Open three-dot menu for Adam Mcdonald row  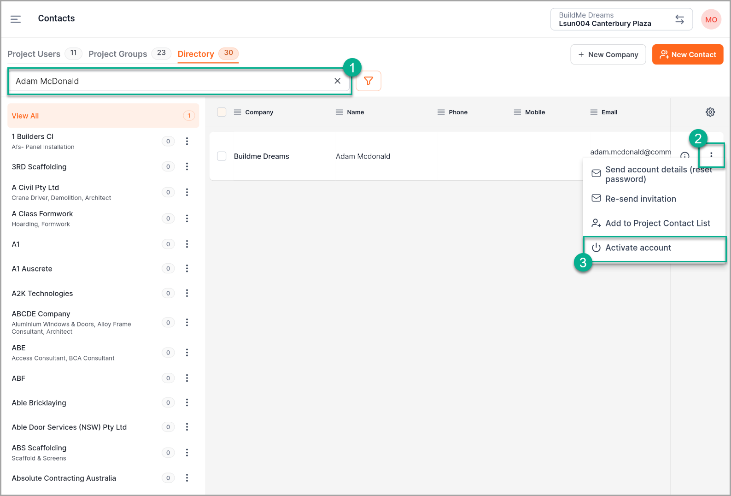(x=711, y=155)
